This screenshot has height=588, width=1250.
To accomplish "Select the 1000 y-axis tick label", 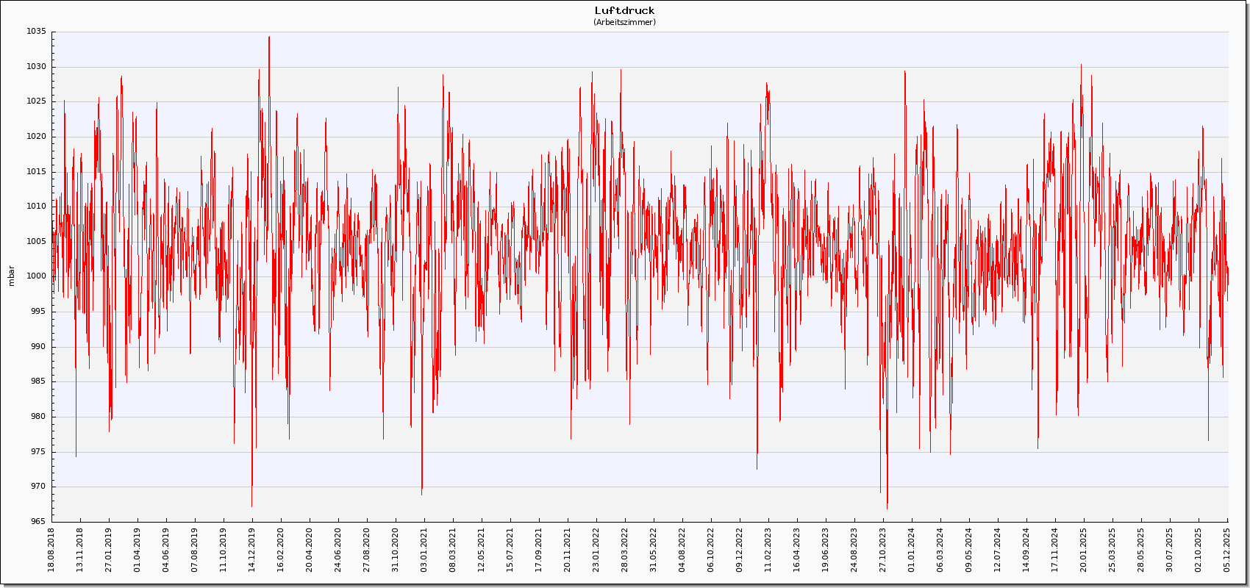I will (x=36, y=276).
